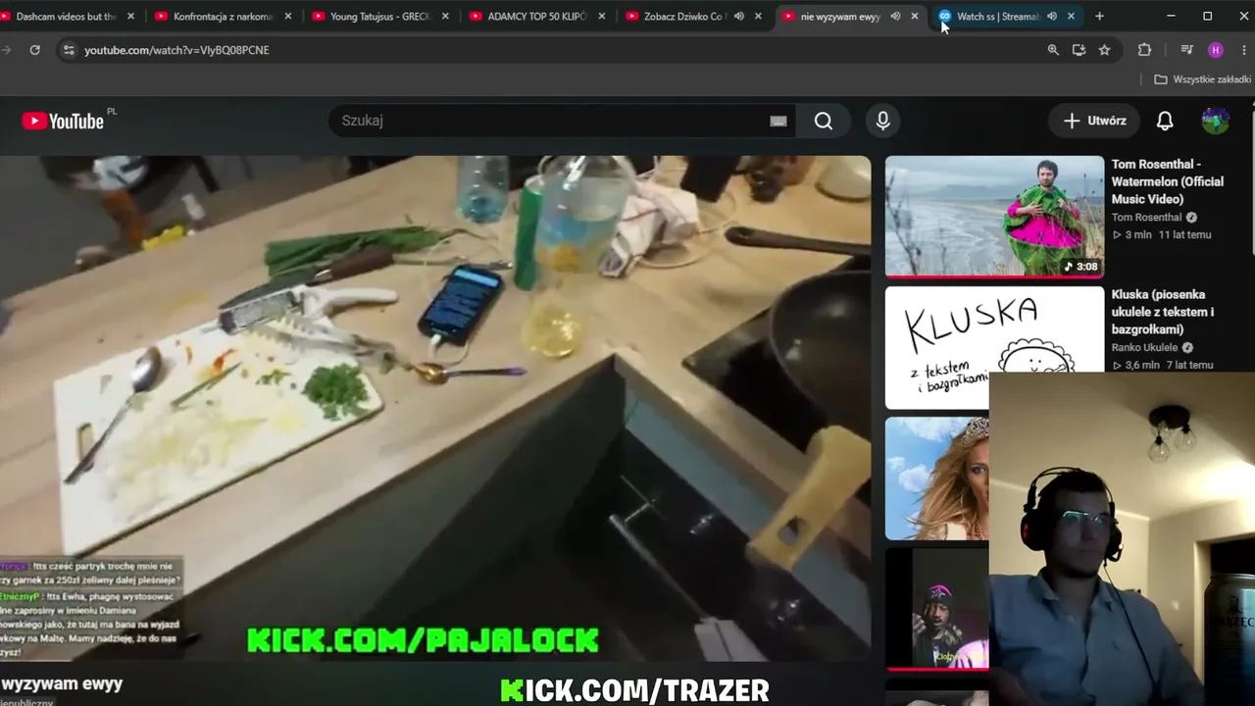
Task: Minimize the Chrome browser window
Action: [1171, 16]
